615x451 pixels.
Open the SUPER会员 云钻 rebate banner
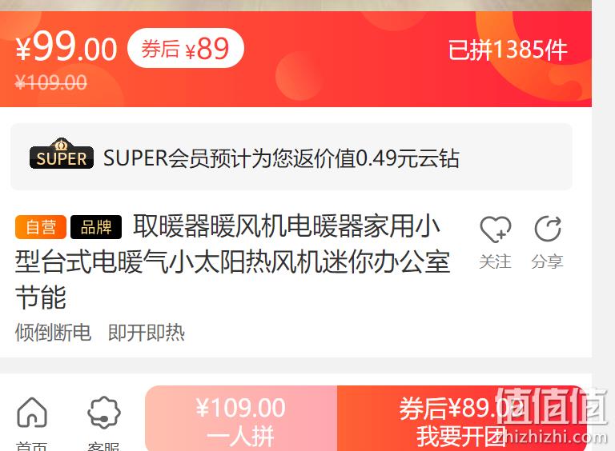coord(291,157)
